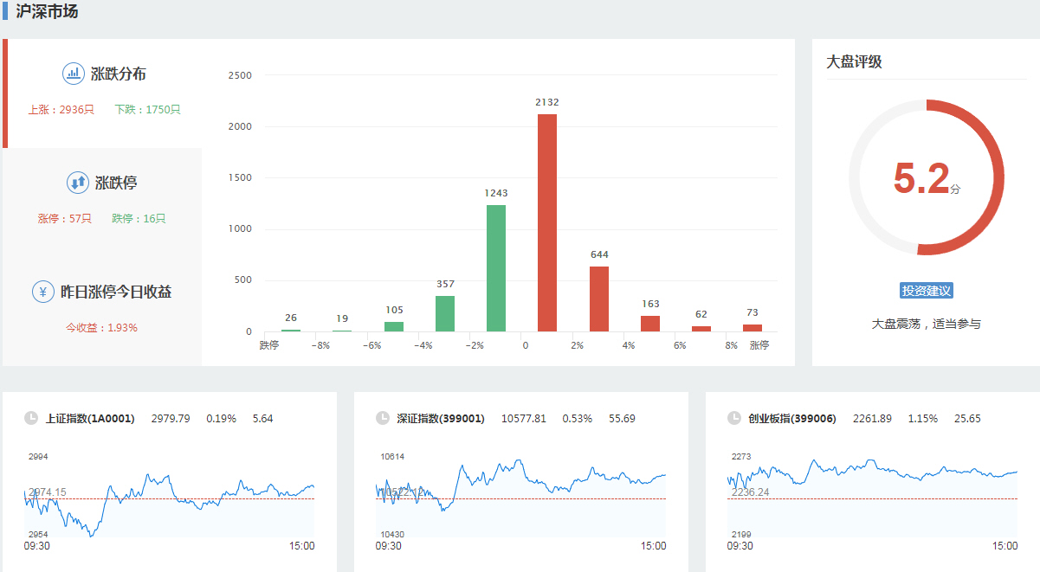Click the 涨跌停 up-down arrows icon

[78, 183]
